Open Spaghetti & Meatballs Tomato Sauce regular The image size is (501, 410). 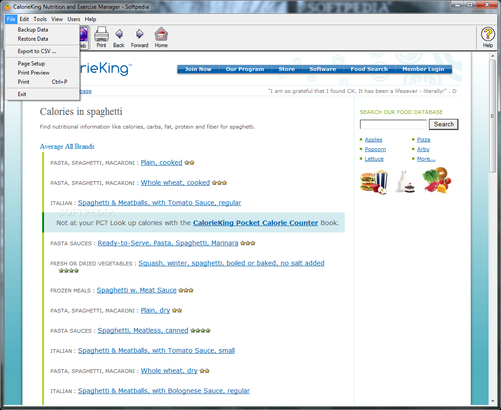point(160,203)
